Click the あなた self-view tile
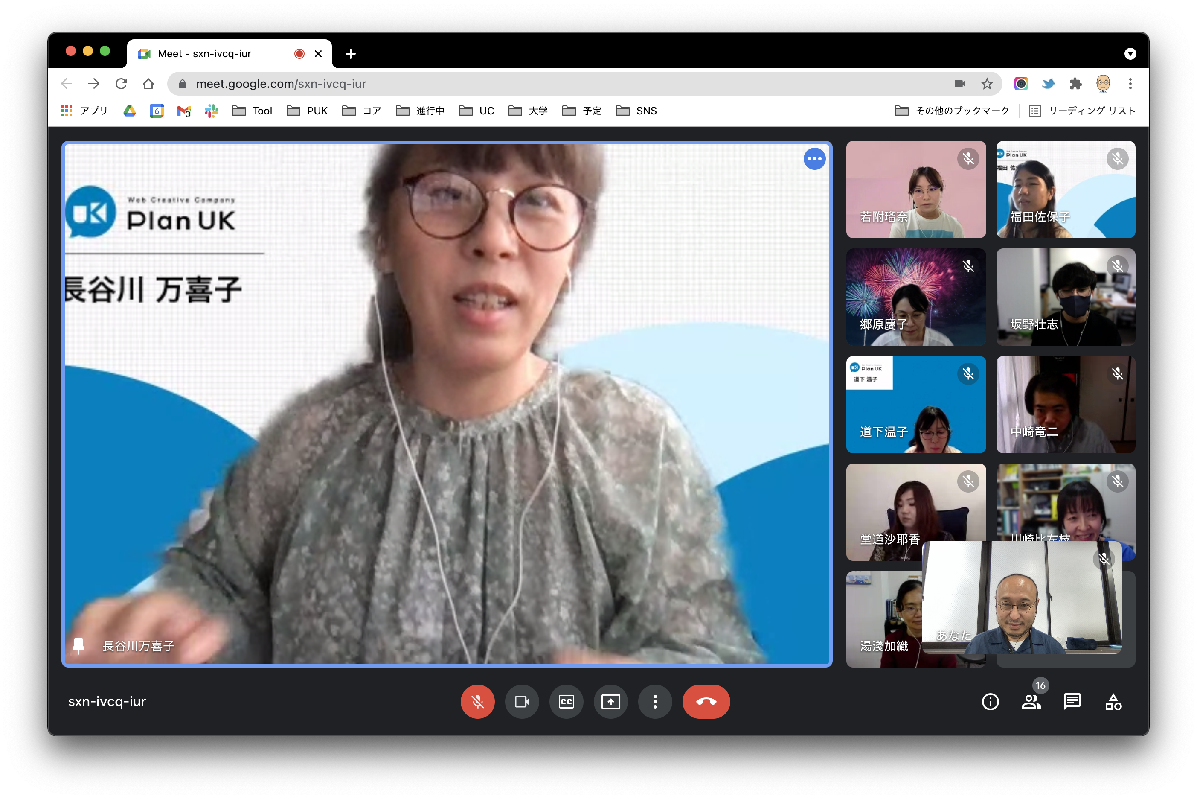1197x799 pixels. [x=1023, y=597]
